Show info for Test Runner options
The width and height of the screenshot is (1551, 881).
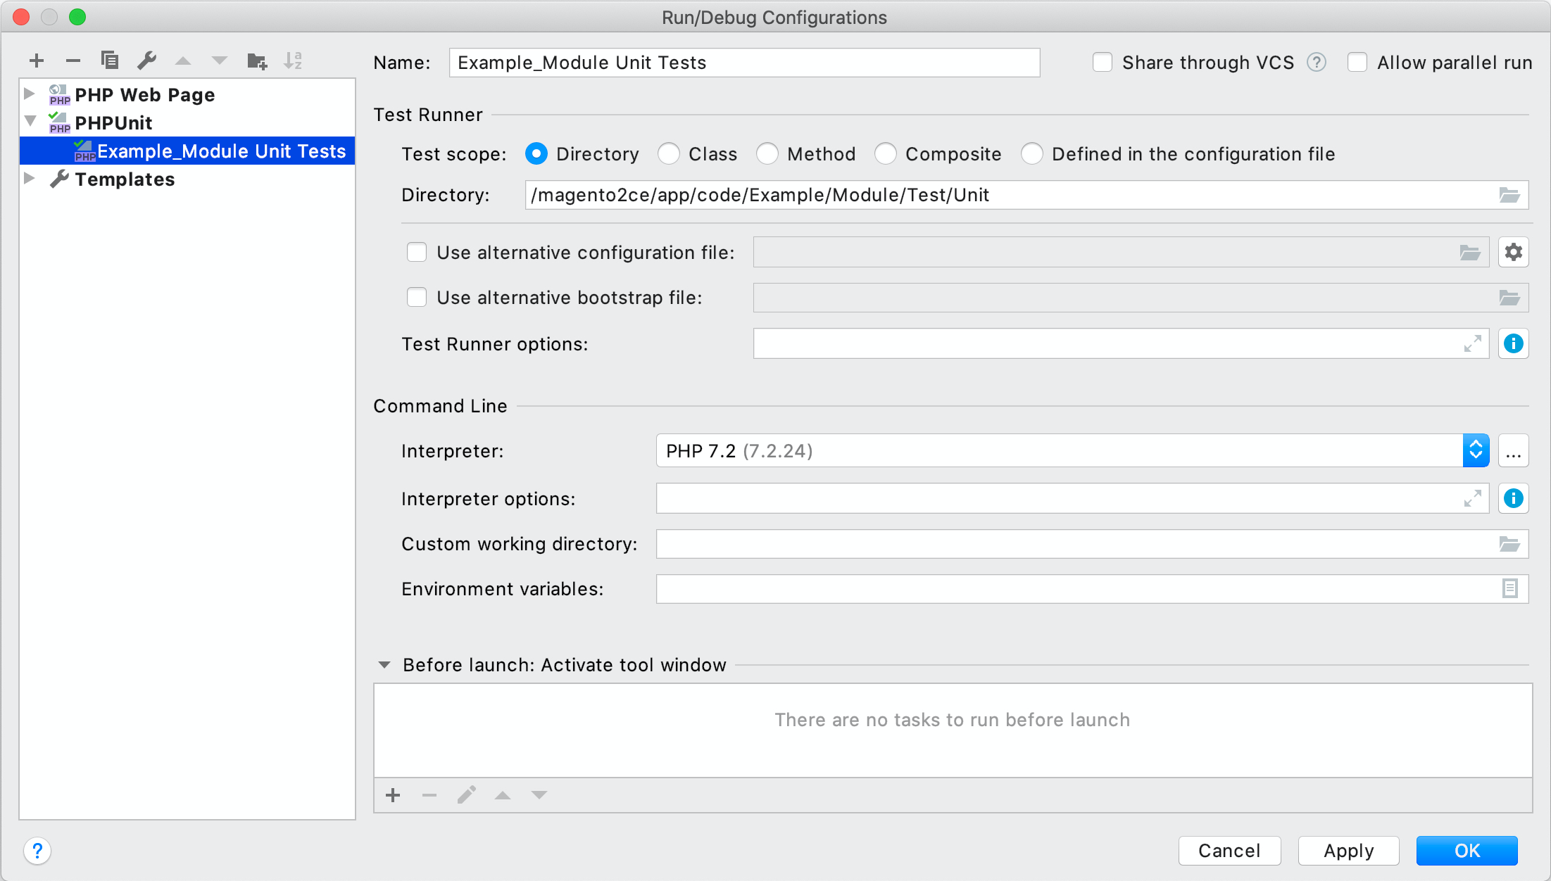coord(1513,343)
